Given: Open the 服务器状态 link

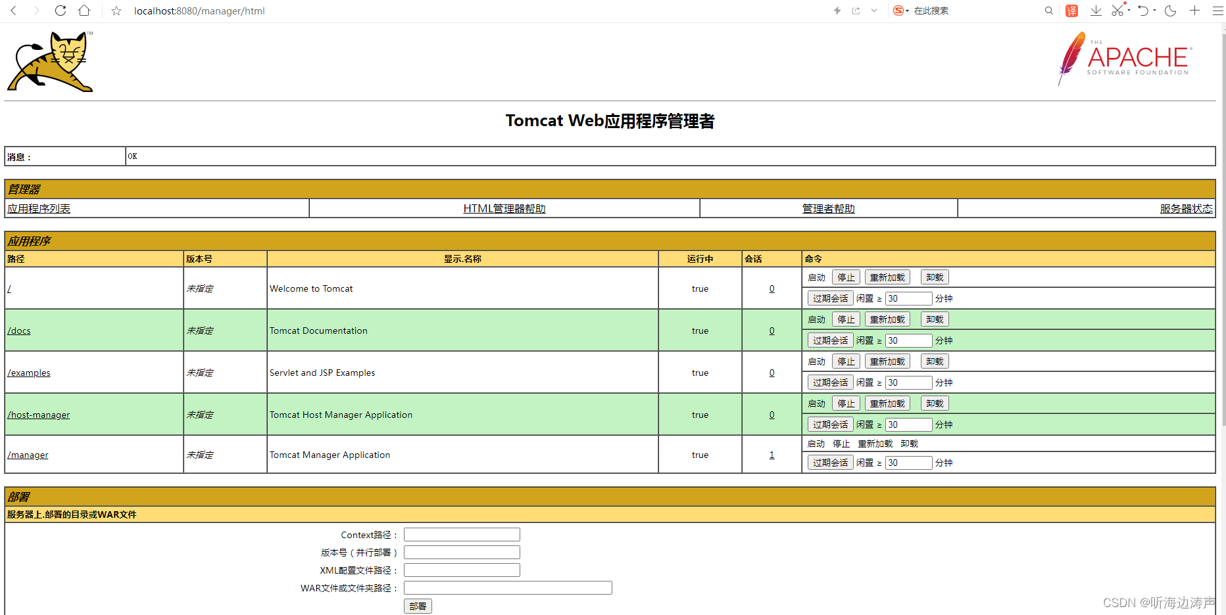Looking at the screenshot, I should (1186, 208).
